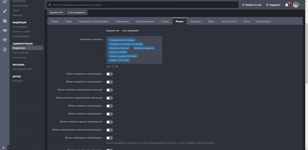Go to the Записи в блоге tab
Screen dimensions: 308x150
coord(229,22)
